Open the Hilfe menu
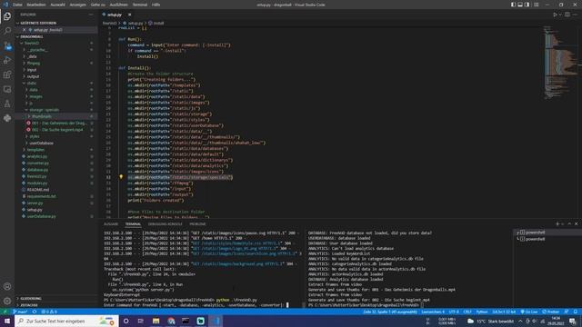Viewport: 582px width, 327px height. pos(156,5)
